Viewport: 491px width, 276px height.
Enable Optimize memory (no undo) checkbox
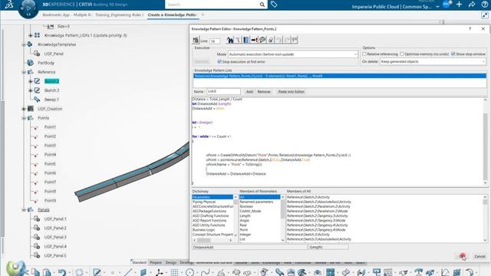pos(402,54)
